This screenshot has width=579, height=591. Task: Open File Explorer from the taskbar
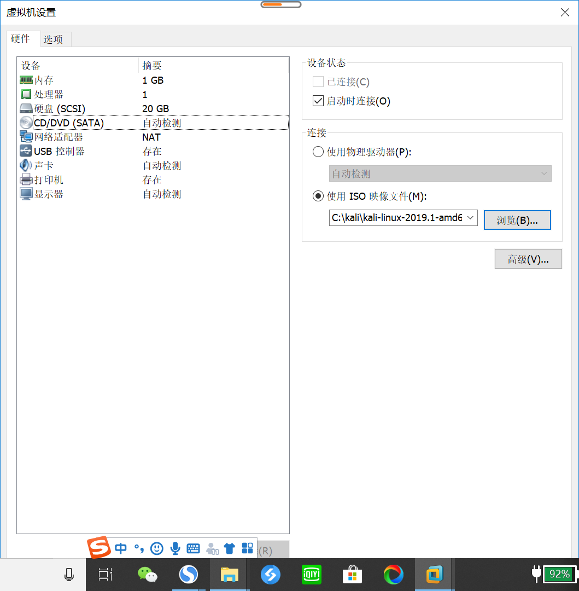229,575
